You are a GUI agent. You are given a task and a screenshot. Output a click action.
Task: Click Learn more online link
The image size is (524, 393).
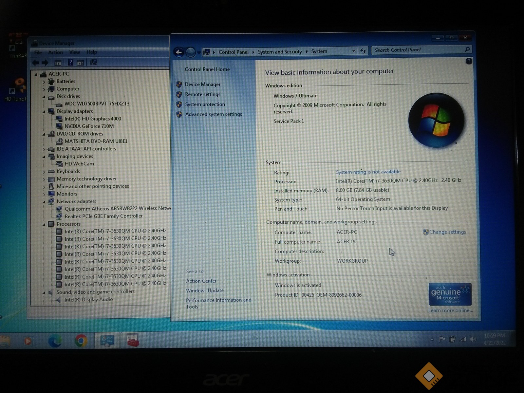point(451,310)
